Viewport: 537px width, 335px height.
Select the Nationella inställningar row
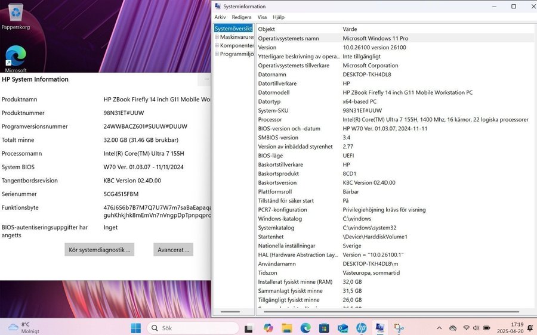396,246
